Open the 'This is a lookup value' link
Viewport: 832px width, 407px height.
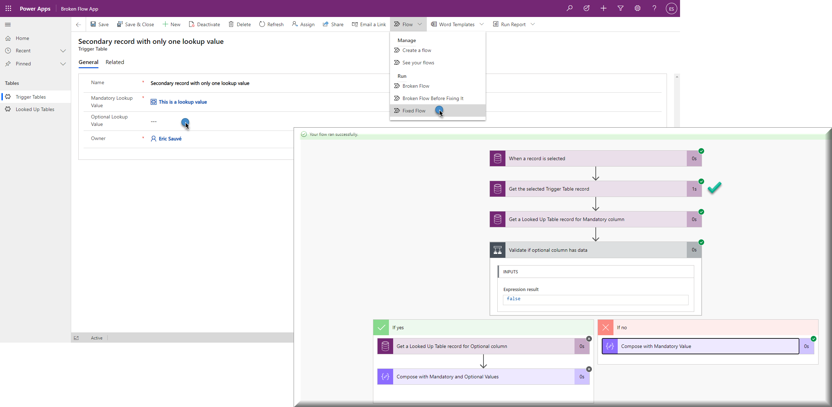coord(183,102)
